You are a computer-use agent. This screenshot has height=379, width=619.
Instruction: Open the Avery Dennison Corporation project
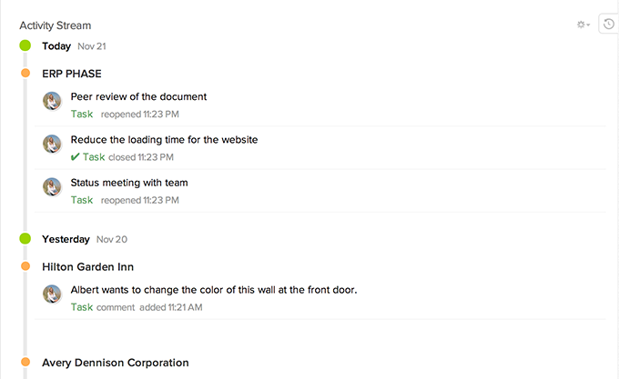(x=115, y=363)
